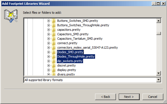The image size is (167, 104).
Task: Select the divers.pretty item
Action: point(66,74)
